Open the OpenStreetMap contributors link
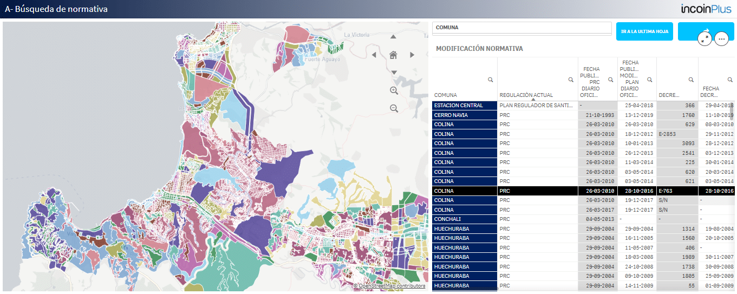The width and height of the screenshot is (737, 294). (389, 286)
